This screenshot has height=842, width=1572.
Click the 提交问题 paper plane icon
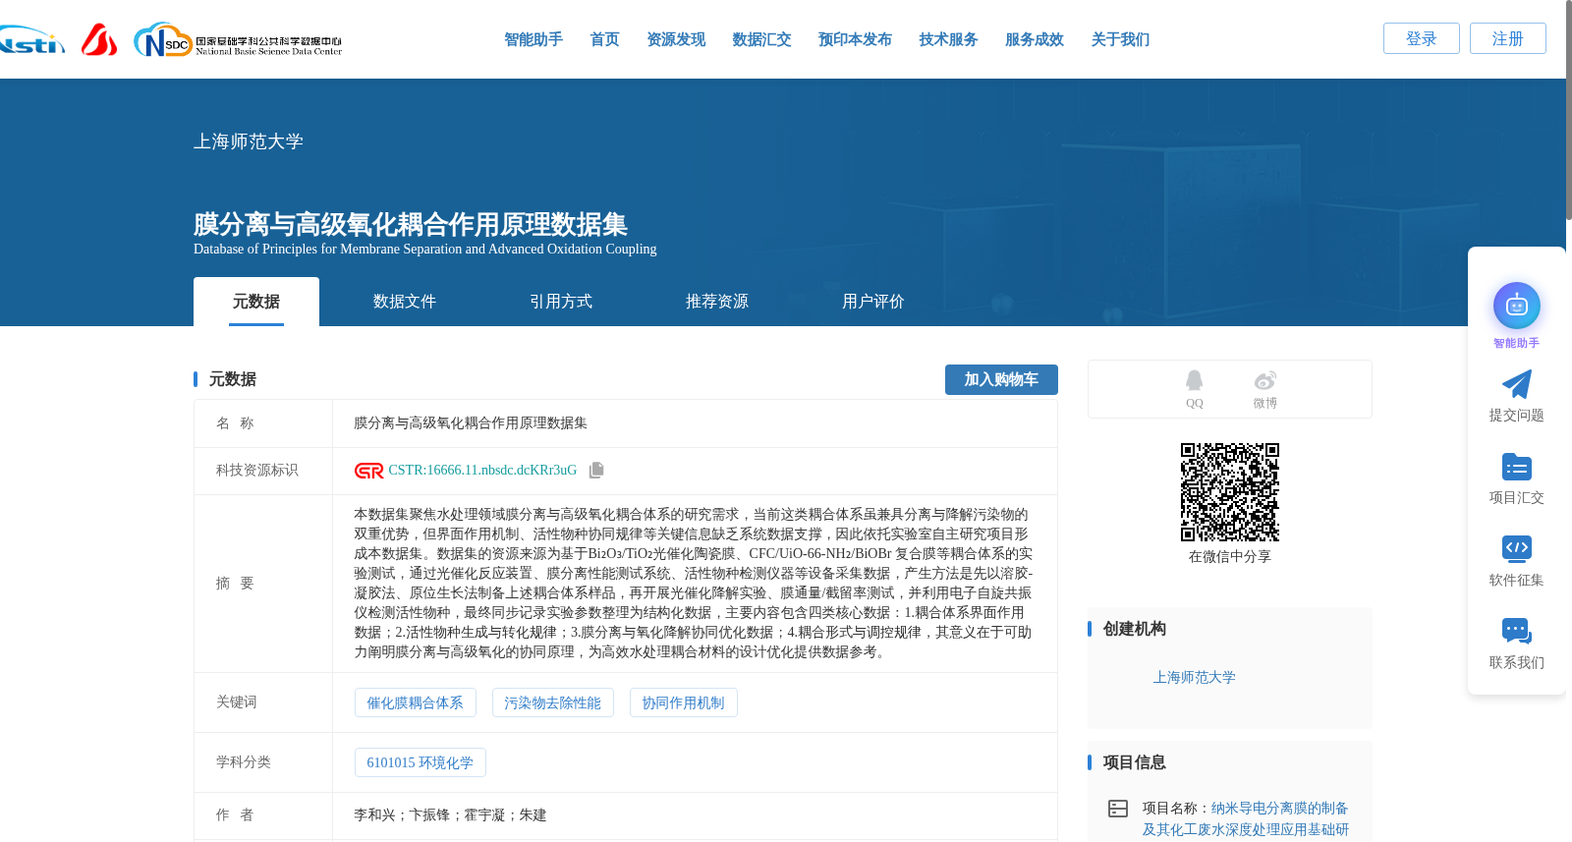tap(1516, 384)
